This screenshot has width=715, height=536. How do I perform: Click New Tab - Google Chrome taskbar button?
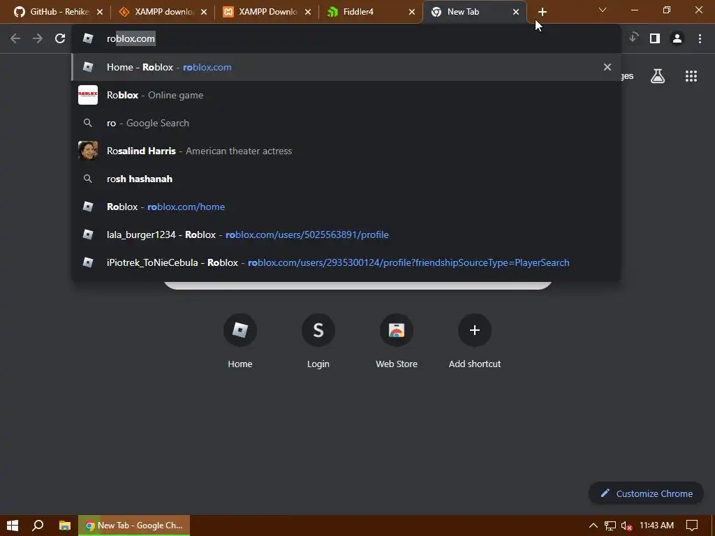(x=134, y=526)
